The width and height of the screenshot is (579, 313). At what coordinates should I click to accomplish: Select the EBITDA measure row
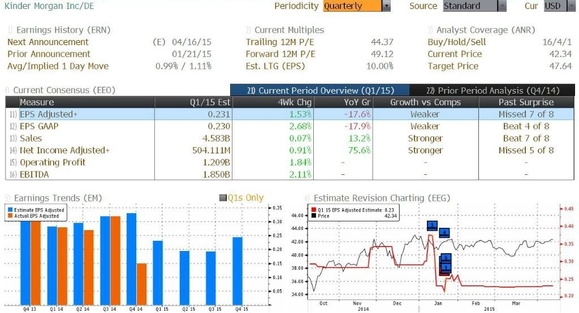pyautogui.click(x=290, y=174)
